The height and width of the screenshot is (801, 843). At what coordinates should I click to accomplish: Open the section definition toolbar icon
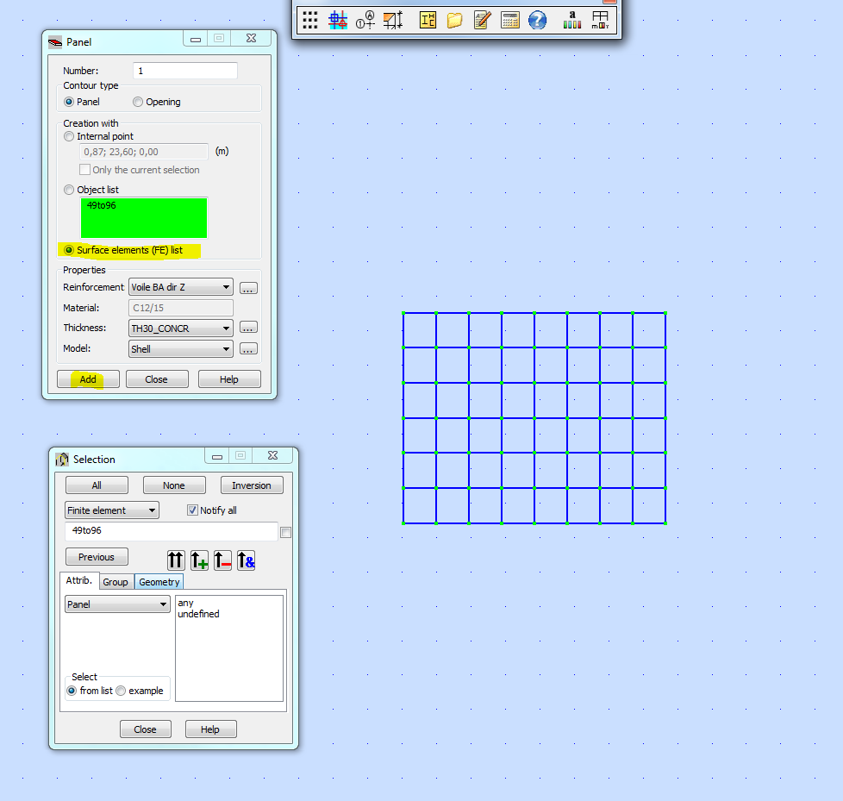point(427,20)
